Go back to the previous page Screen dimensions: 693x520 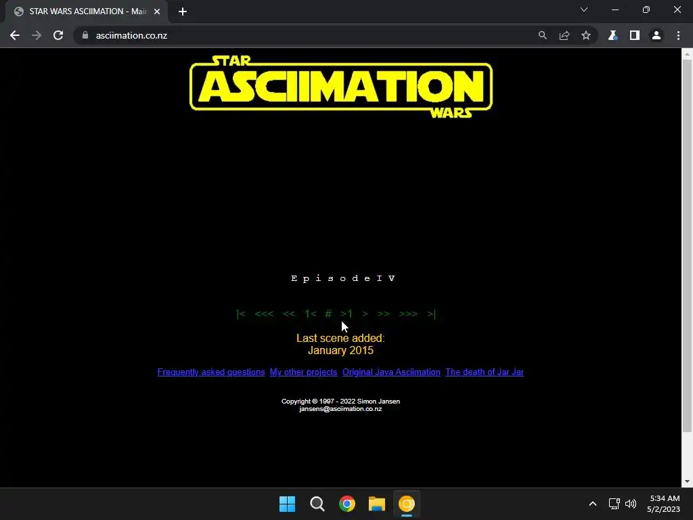(15, 35)
